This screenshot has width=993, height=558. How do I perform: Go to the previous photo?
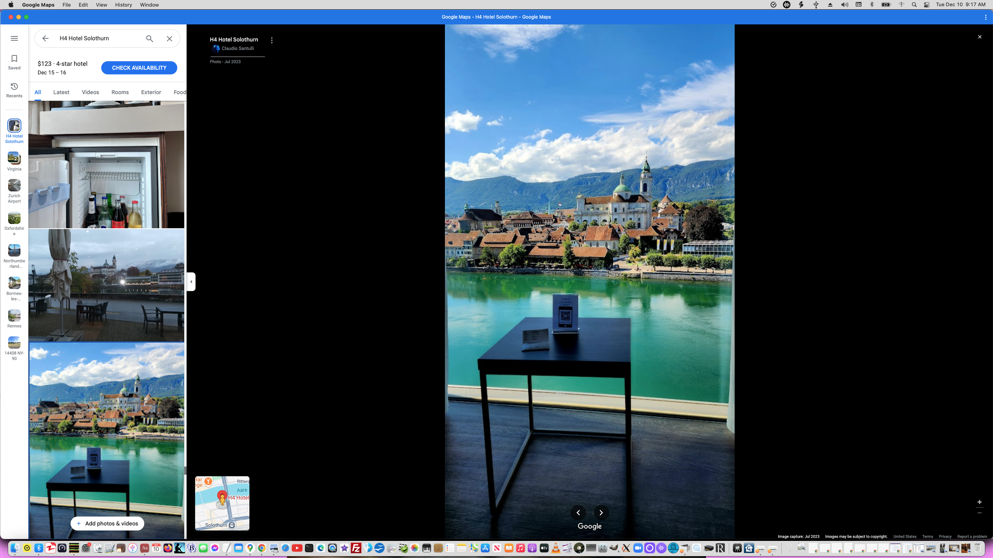point(578,513)
